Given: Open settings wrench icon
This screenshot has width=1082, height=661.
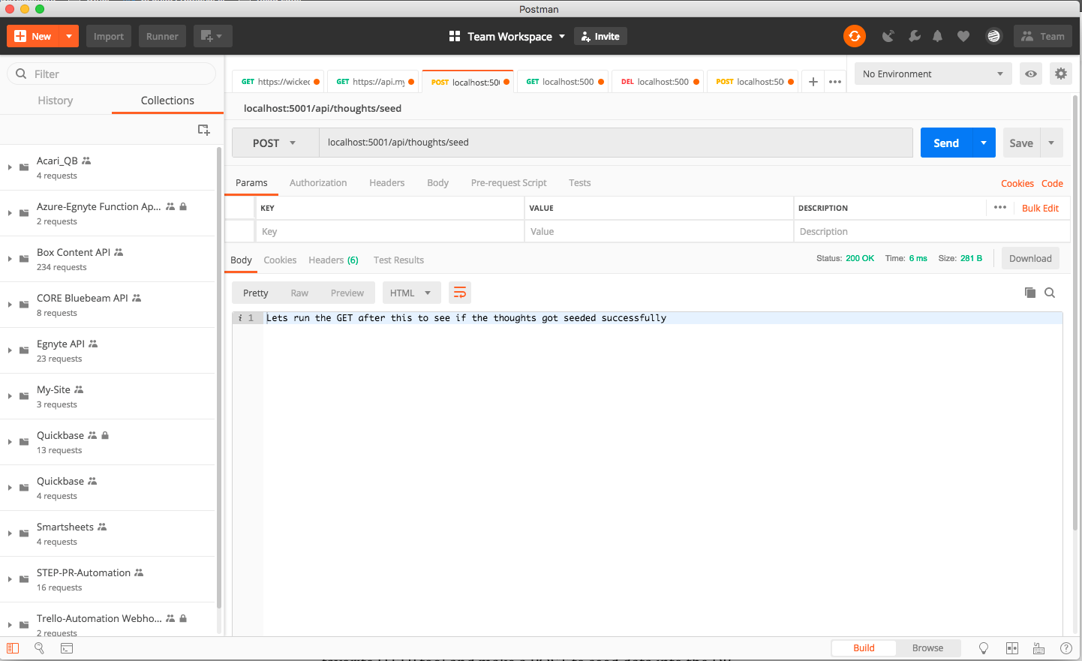Looking at the screenshot, I should (x=914, y=36).
